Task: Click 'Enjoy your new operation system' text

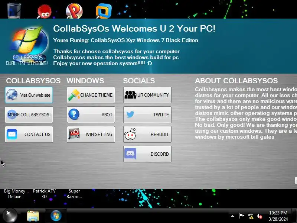Action: tap(102, 63)
